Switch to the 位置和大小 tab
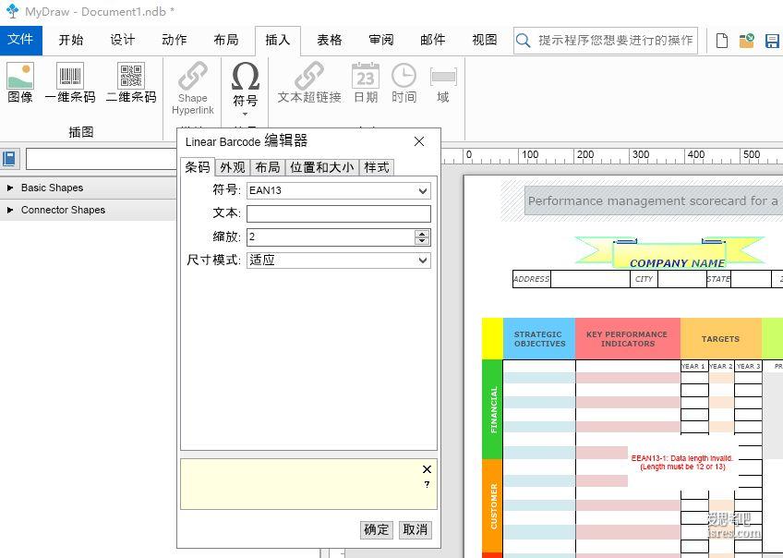 [321, 167]
